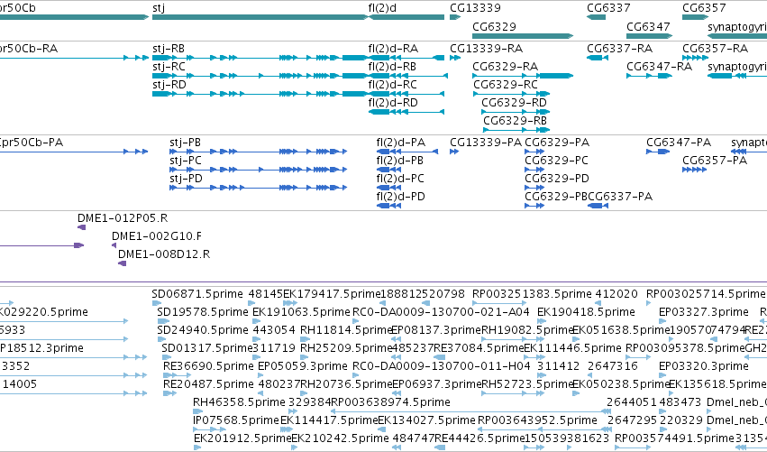The height and width of the screenshot is (452, 767).
Task: Click the CG6329-PA protein label
Action: [x=557, y=143]
